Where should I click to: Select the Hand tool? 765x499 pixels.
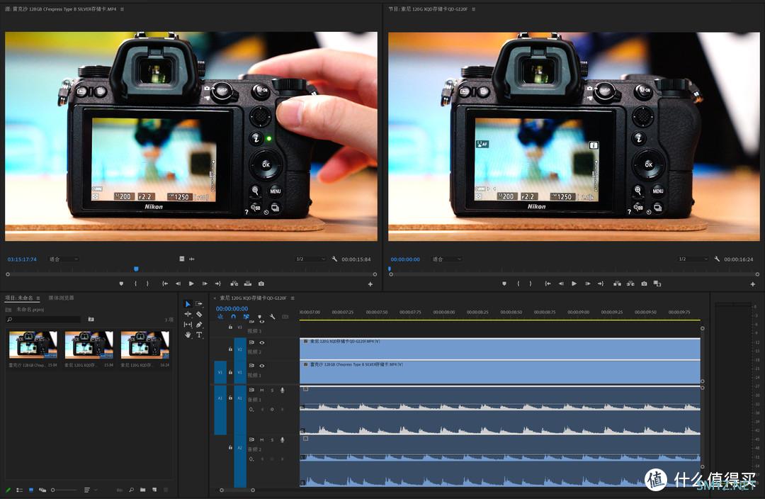188,335
